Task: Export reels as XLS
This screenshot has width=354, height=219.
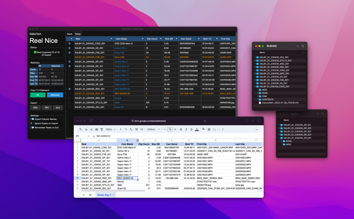Action: pos(58,108)
